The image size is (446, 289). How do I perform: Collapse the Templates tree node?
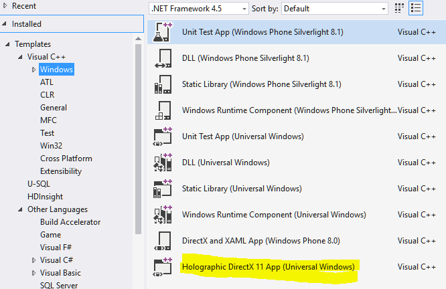[7, 44]
